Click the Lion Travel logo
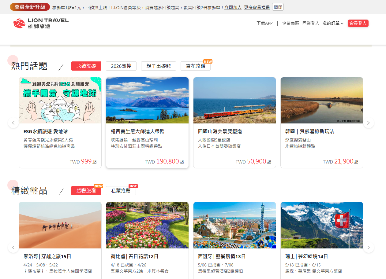This screenshot has height=279, width=386. [41, 23]
